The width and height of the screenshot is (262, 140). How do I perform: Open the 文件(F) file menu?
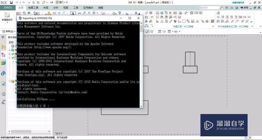(x=8, y=8)
